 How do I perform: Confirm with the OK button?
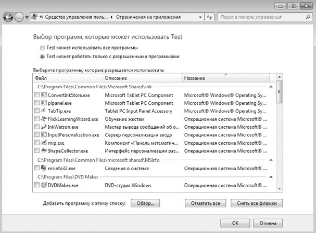pyautogui.click(x=235, y=223)
